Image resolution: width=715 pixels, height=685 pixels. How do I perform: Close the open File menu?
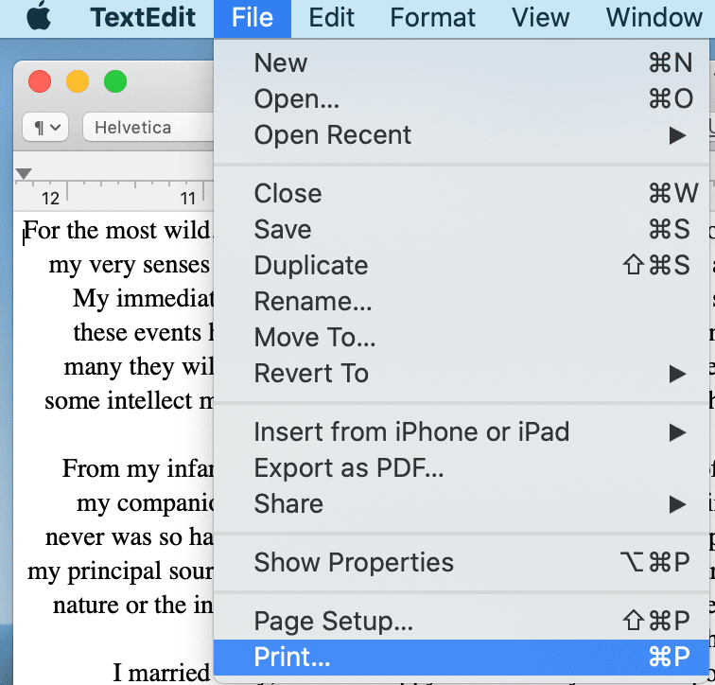click(253, 18)
